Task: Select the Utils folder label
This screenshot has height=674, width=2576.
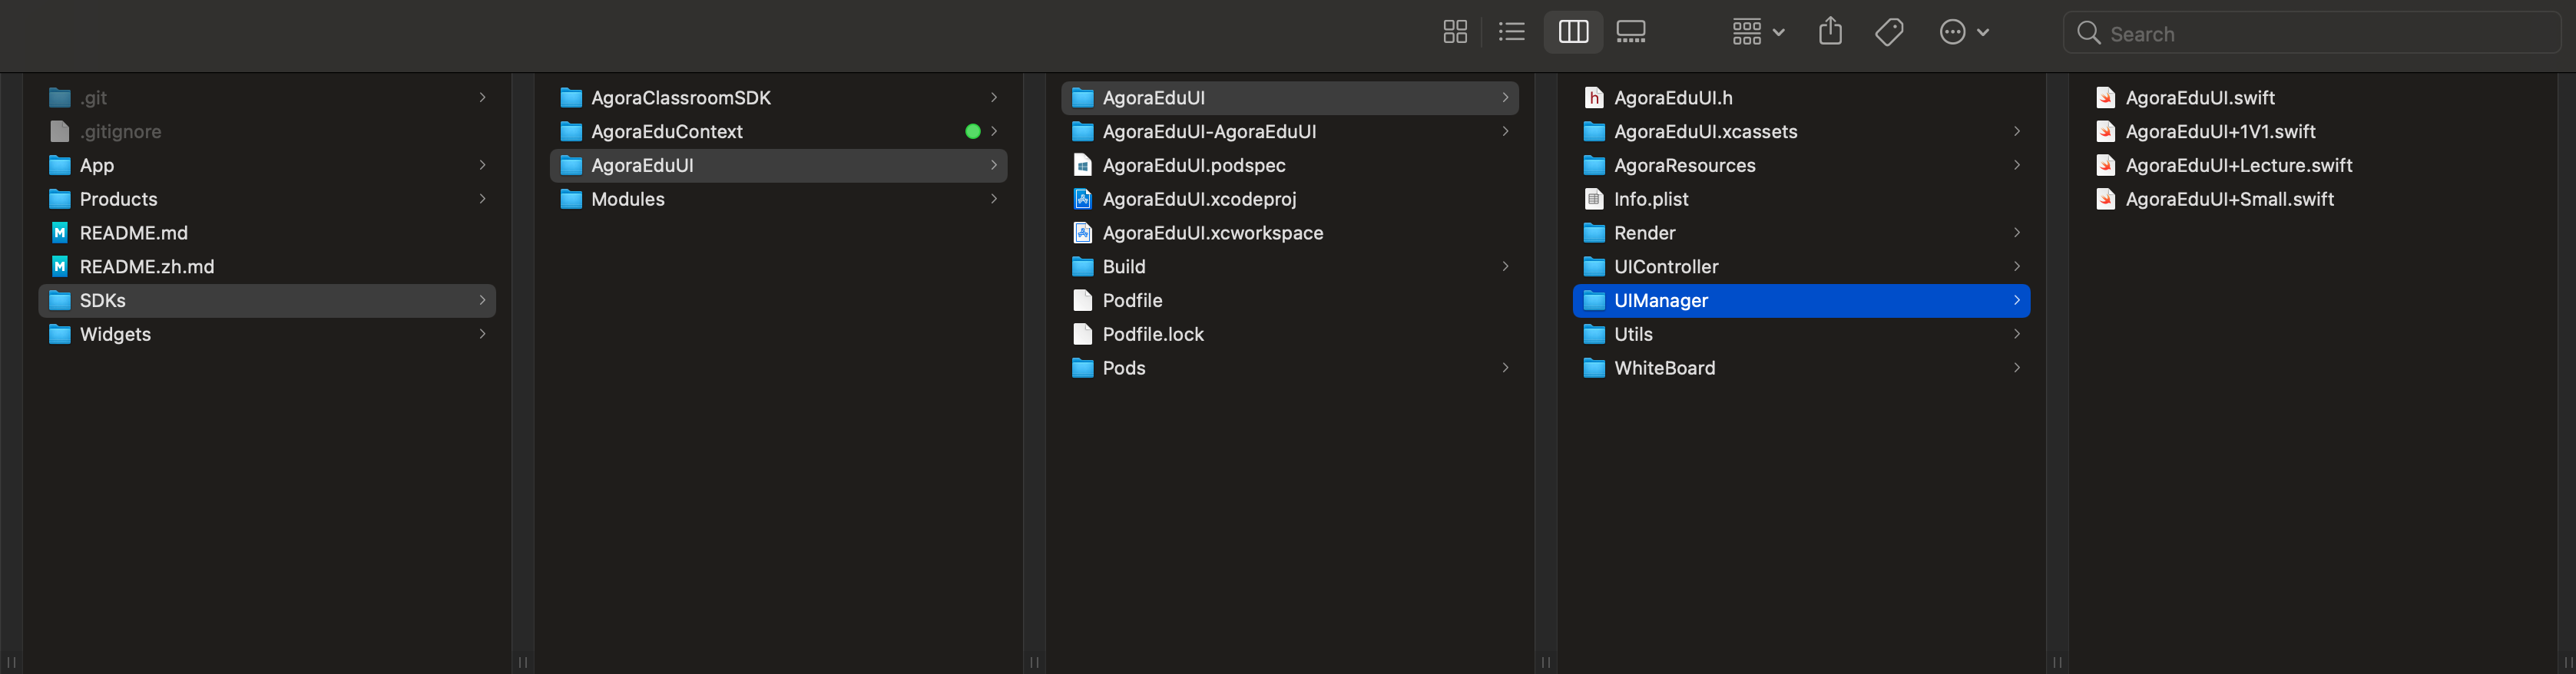Action: (1633, 334)
